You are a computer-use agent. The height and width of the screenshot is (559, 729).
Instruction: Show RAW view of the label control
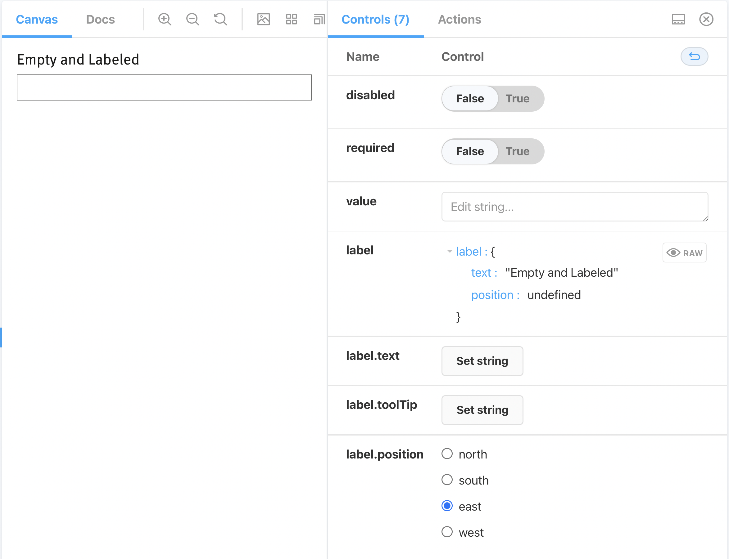684,253
